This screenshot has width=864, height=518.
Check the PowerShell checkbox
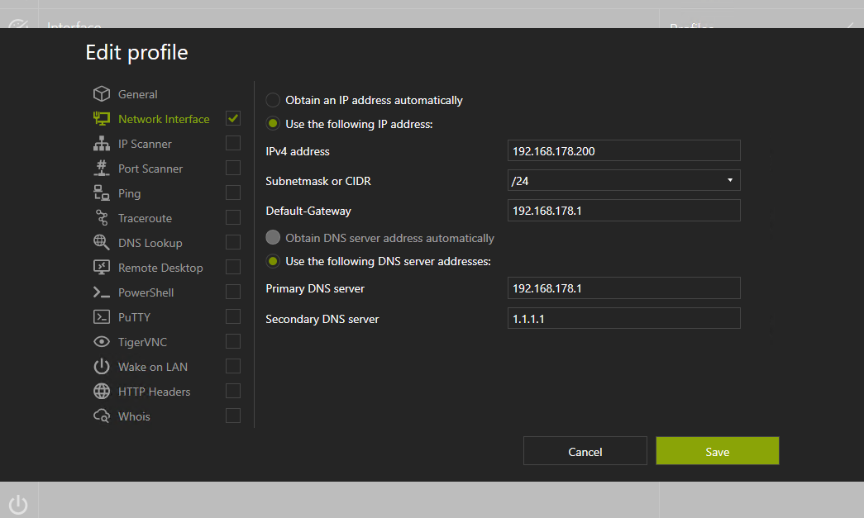(x=232, y=292)
